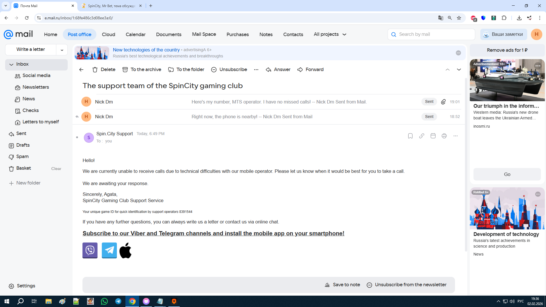Click the Viber channel icon
The width and height of the screenshot is (546, 307).
tap(90, 250)
